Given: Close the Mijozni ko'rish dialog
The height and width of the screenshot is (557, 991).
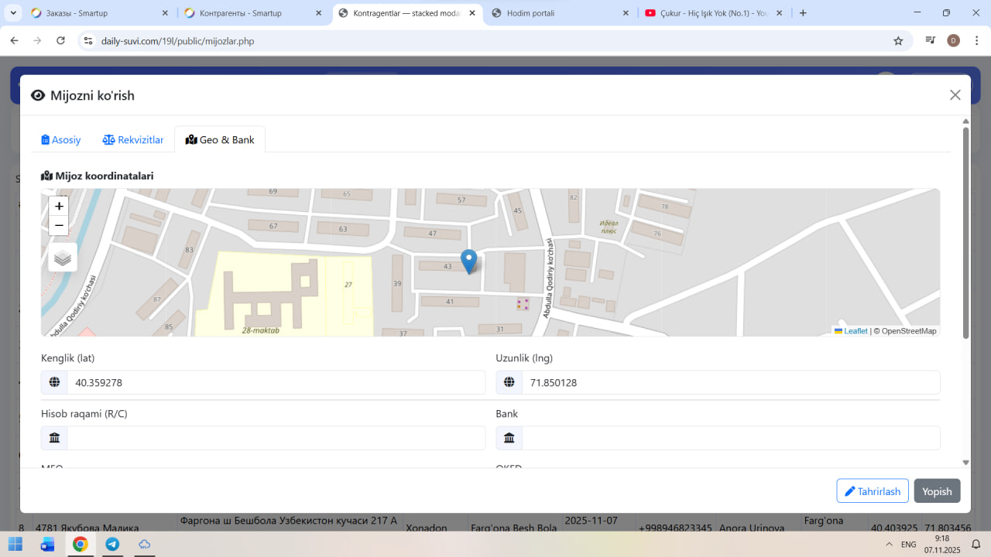Looking at the screenshot, I should click(955, 95).
